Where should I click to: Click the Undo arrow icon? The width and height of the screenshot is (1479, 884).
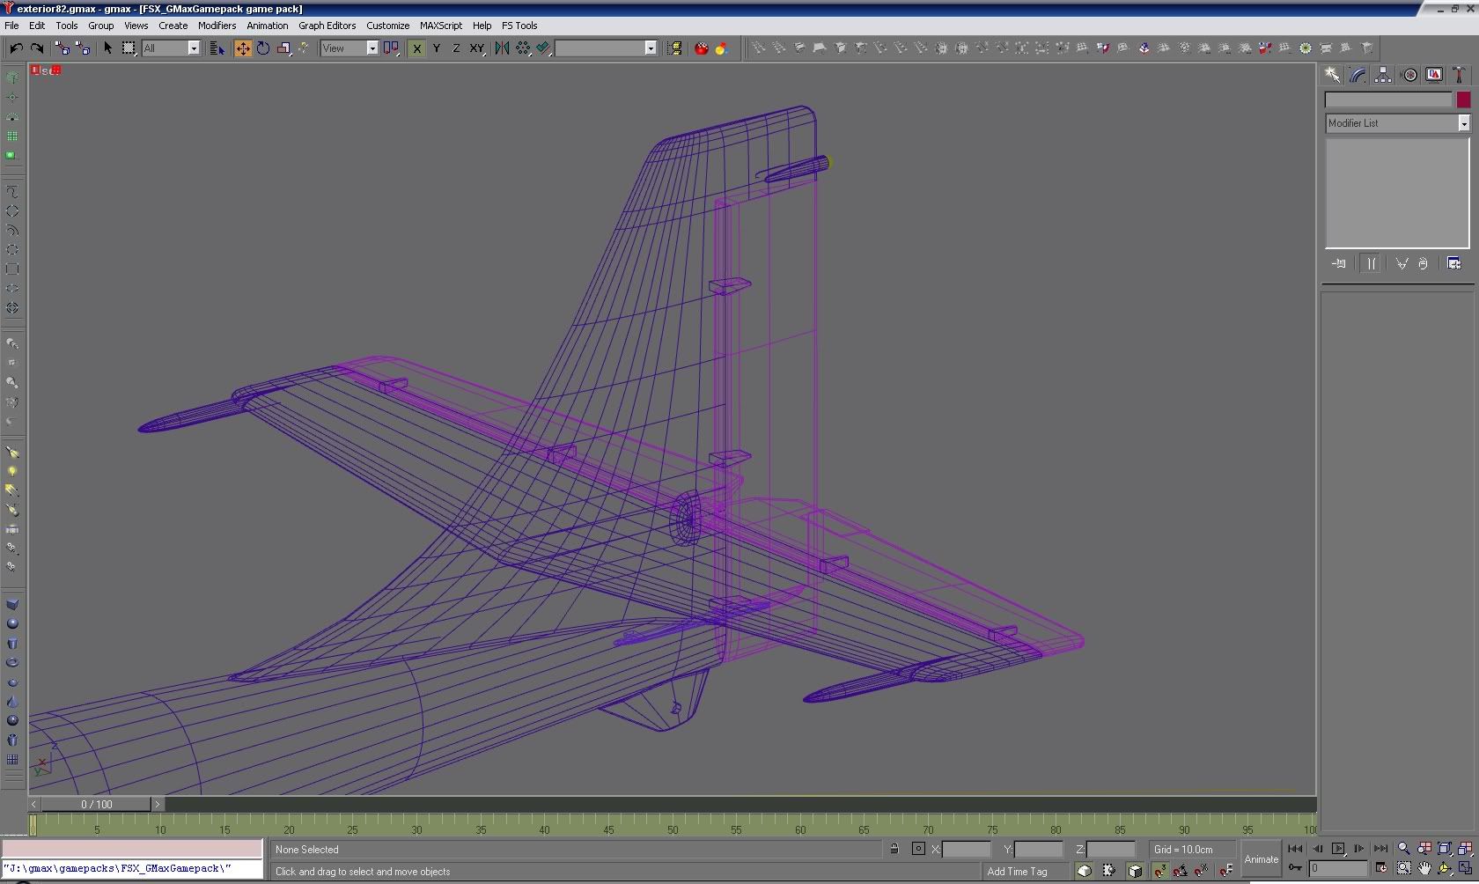click(x=16, y=48)
